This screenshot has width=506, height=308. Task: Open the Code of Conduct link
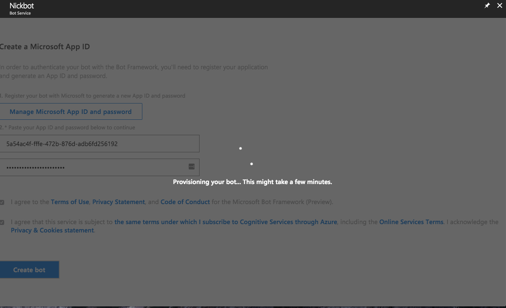[185, 202]
